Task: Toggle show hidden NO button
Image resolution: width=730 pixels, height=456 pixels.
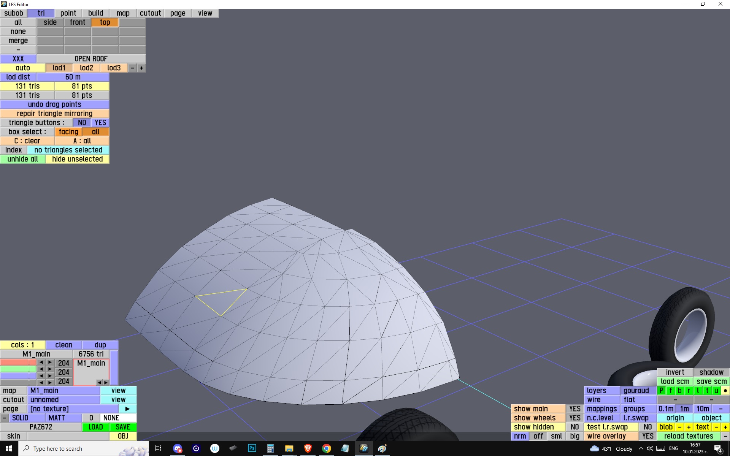Action: coord(574,427)
